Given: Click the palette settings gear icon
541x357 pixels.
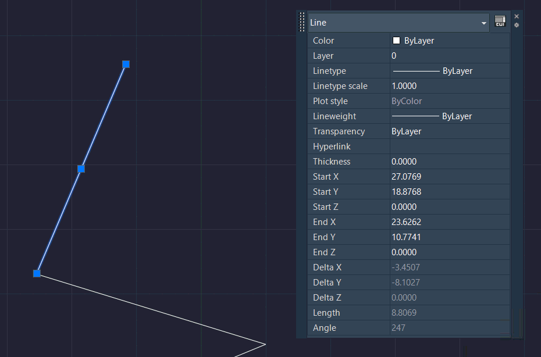Looking at the screenshot, I should tap(515, 26).
